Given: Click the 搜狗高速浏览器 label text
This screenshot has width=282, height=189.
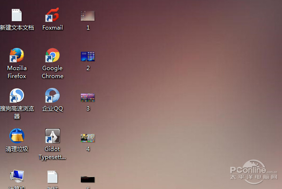Looking at the screenshot, I should [17, 112].
